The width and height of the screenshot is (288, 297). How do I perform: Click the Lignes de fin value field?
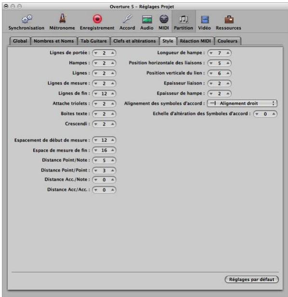(x=104, y=94)
